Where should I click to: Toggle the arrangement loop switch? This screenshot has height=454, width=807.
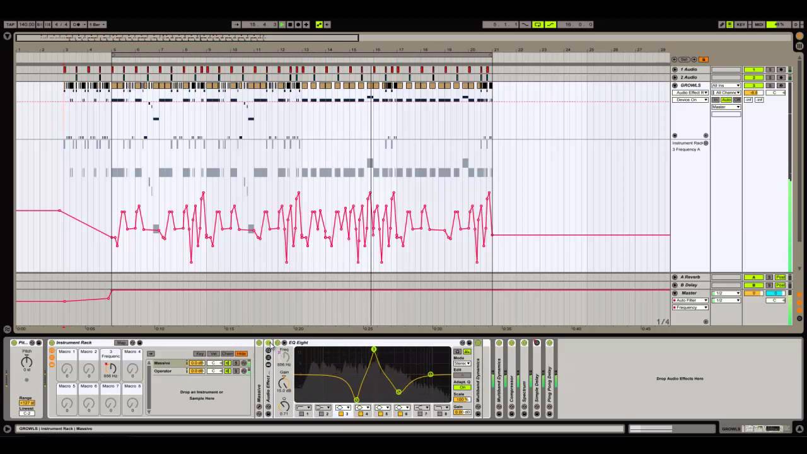tap(538, 25)
